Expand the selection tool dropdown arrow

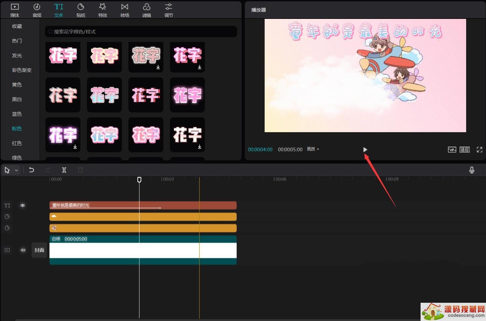click(16, 170)
